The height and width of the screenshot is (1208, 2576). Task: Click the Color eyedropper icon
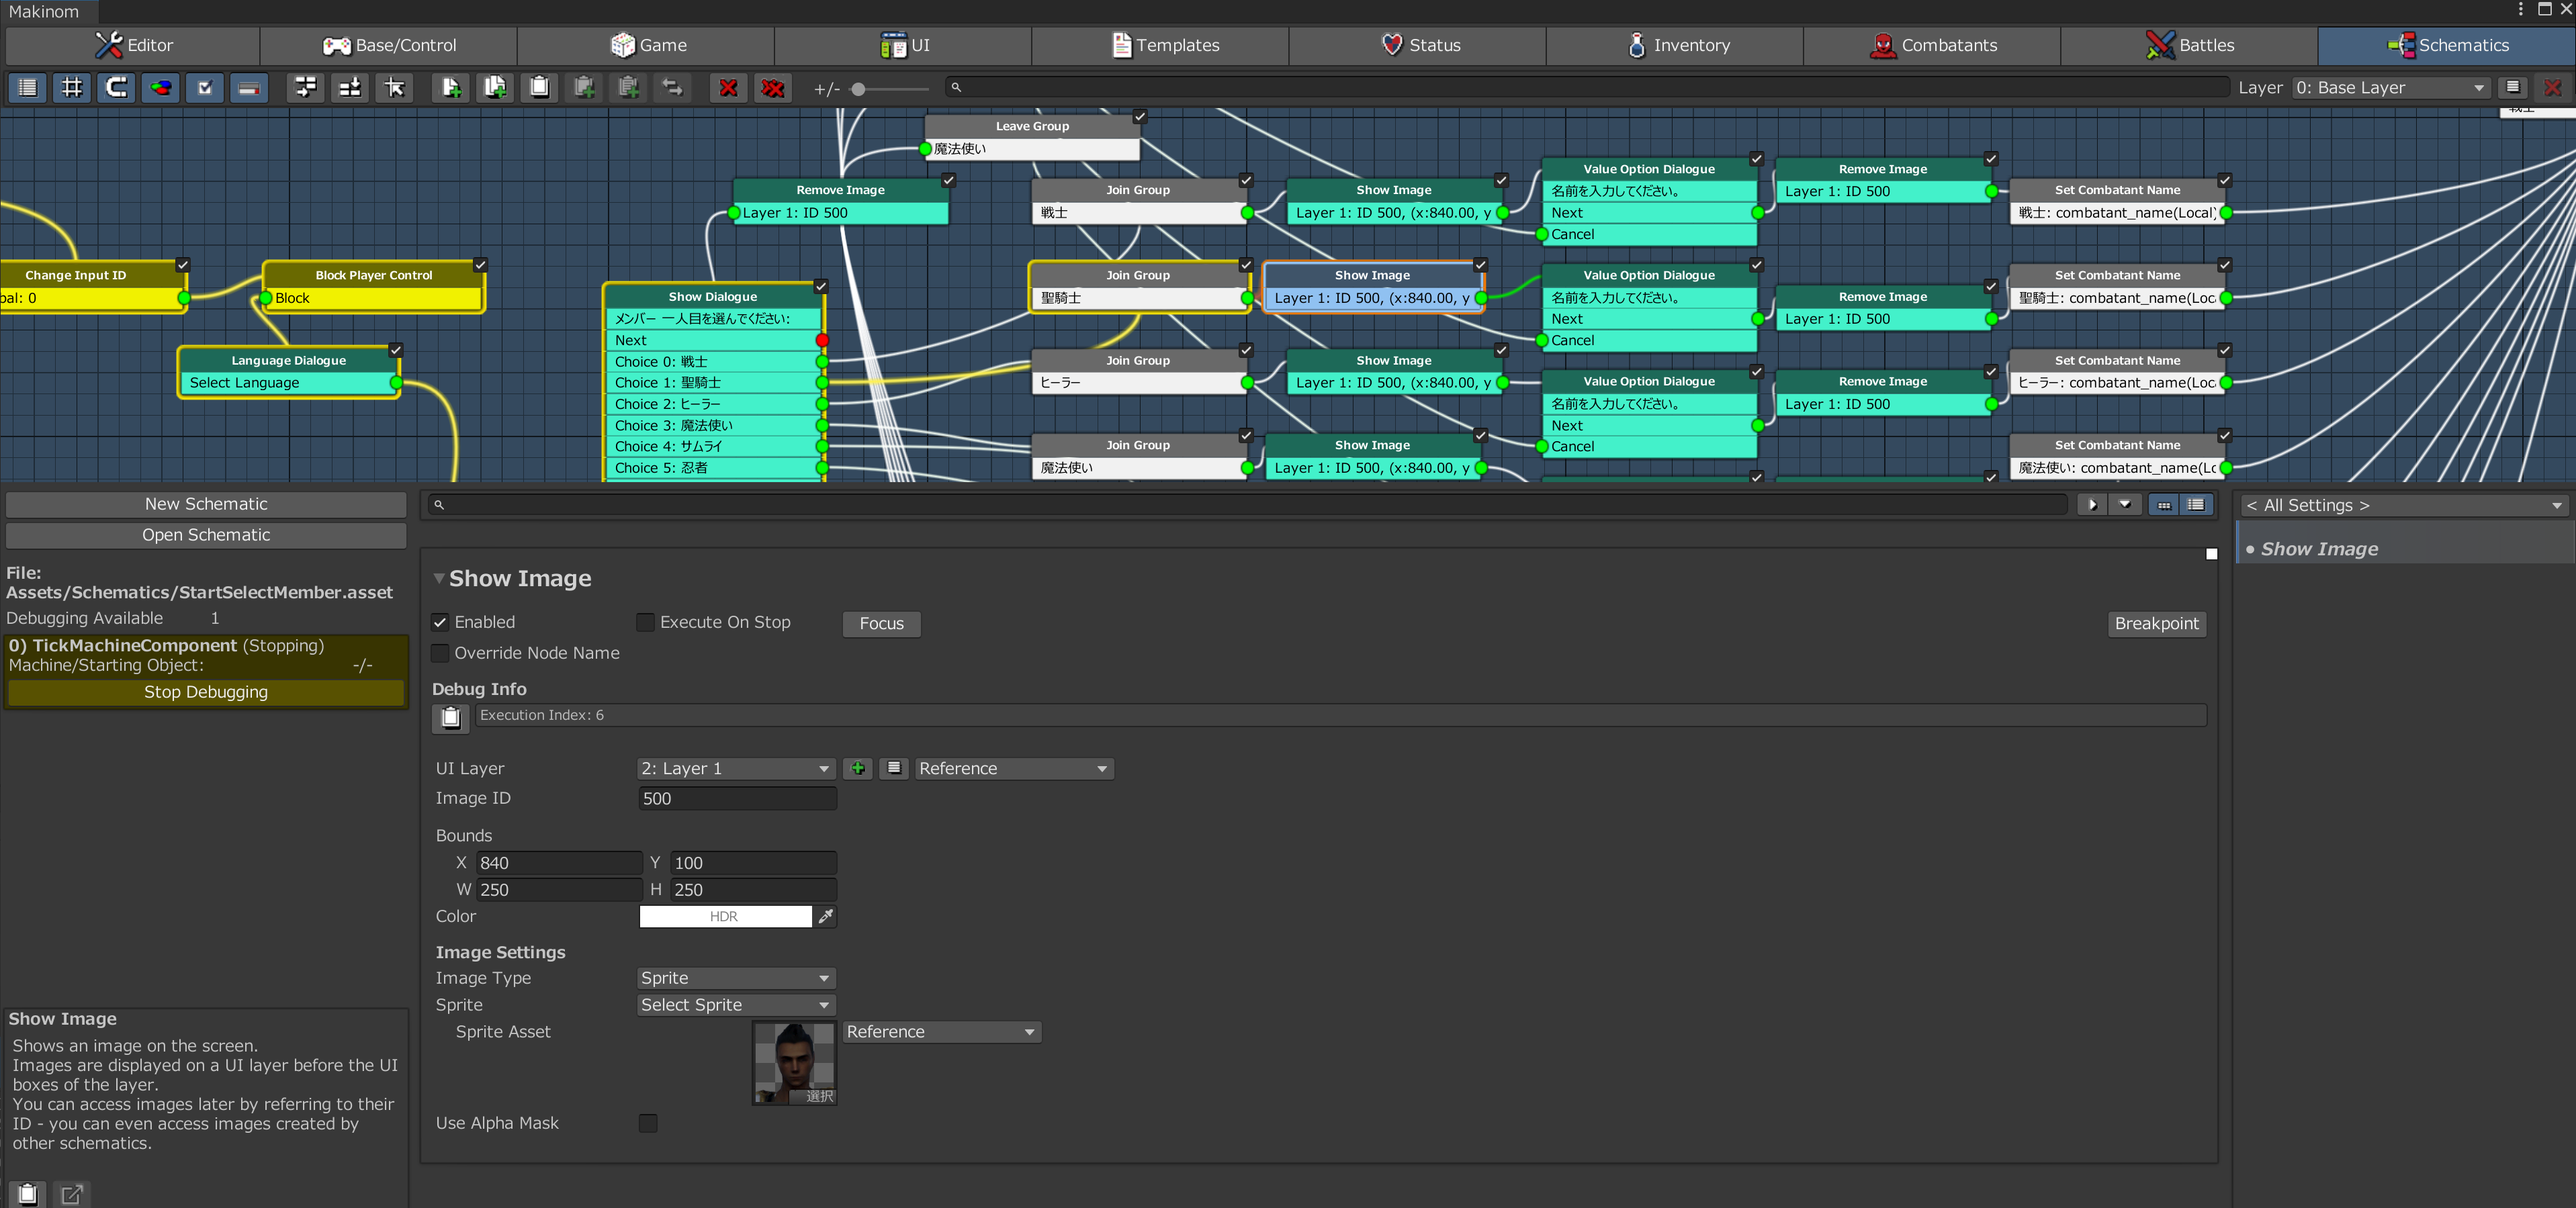click(x=825, y=916)
